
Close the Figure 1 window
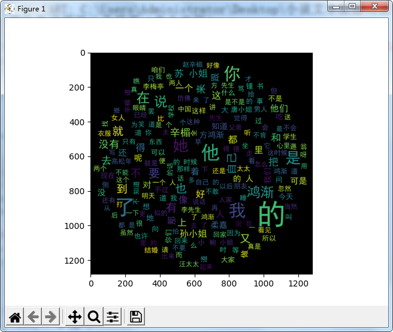(374, 6)
